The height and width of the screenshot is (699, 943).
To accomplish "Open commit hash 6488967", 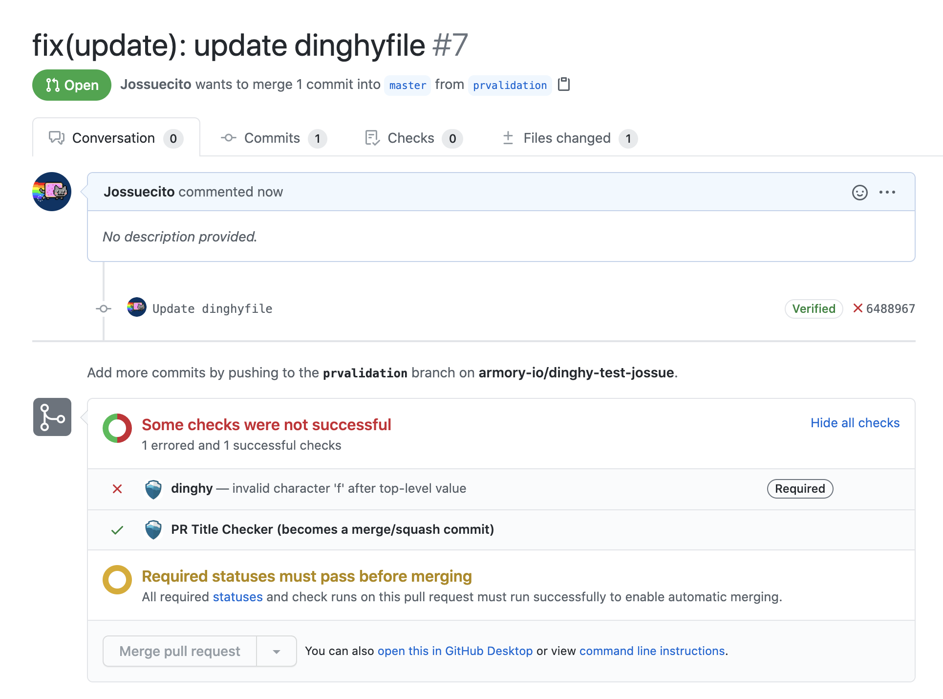I will (890, 308).
